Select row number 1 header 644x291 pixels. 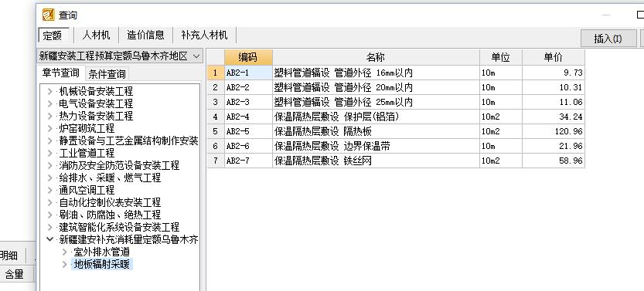[215, 73]
